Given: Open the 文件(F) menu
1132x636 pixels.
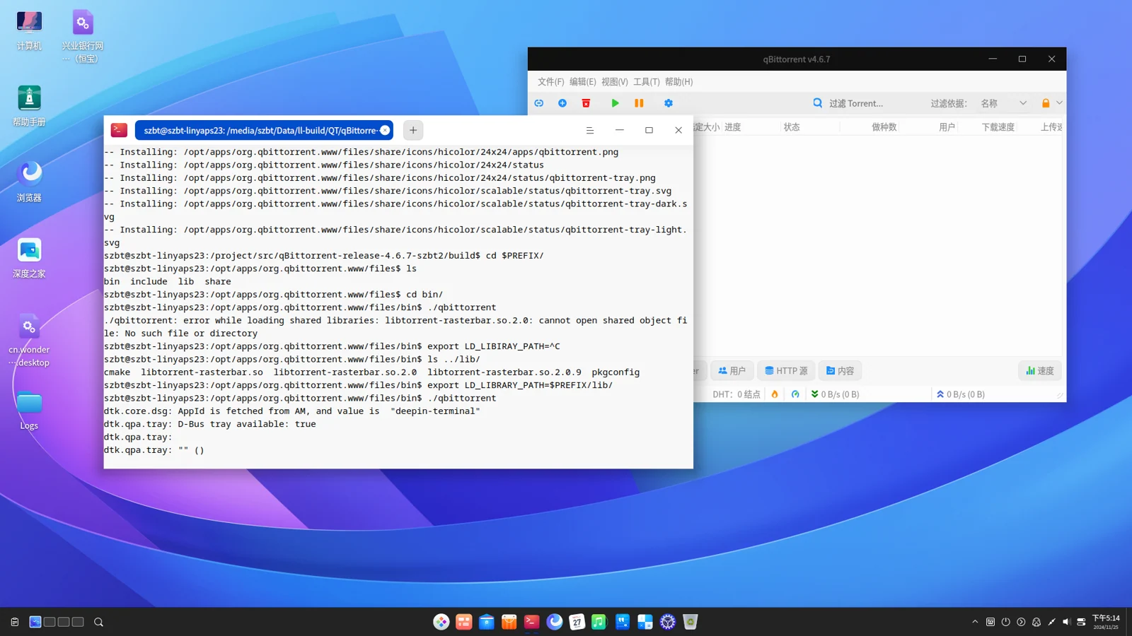Looking at the screenshot, I should [550, 82].
